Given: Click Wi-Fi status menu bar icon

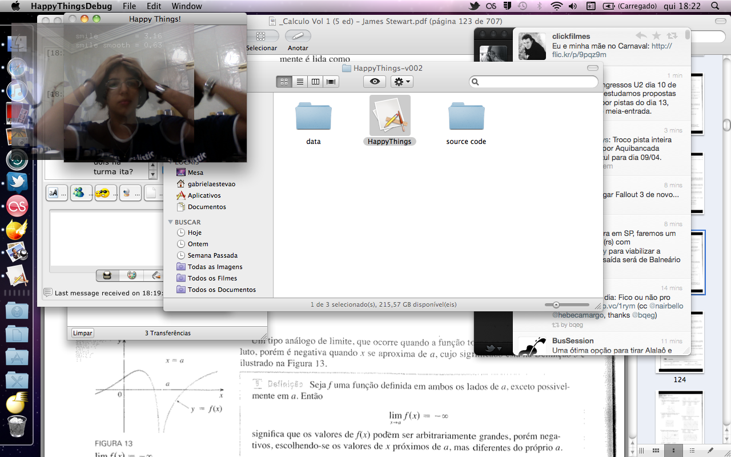Looking at the screenshot, I should pos(556,6).
